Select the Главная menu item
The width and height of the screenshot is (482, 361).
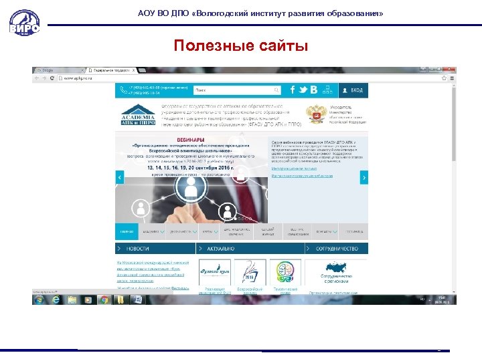pos(127,231)
